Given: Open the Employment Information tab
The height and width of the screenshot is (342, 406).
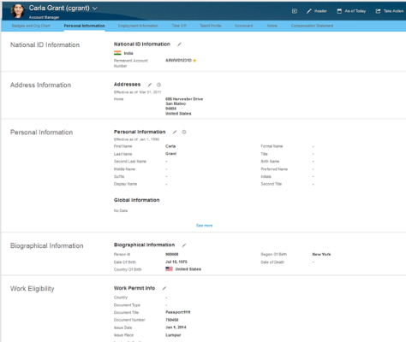Looking at the screenshot, I should [x=138, y=26].
